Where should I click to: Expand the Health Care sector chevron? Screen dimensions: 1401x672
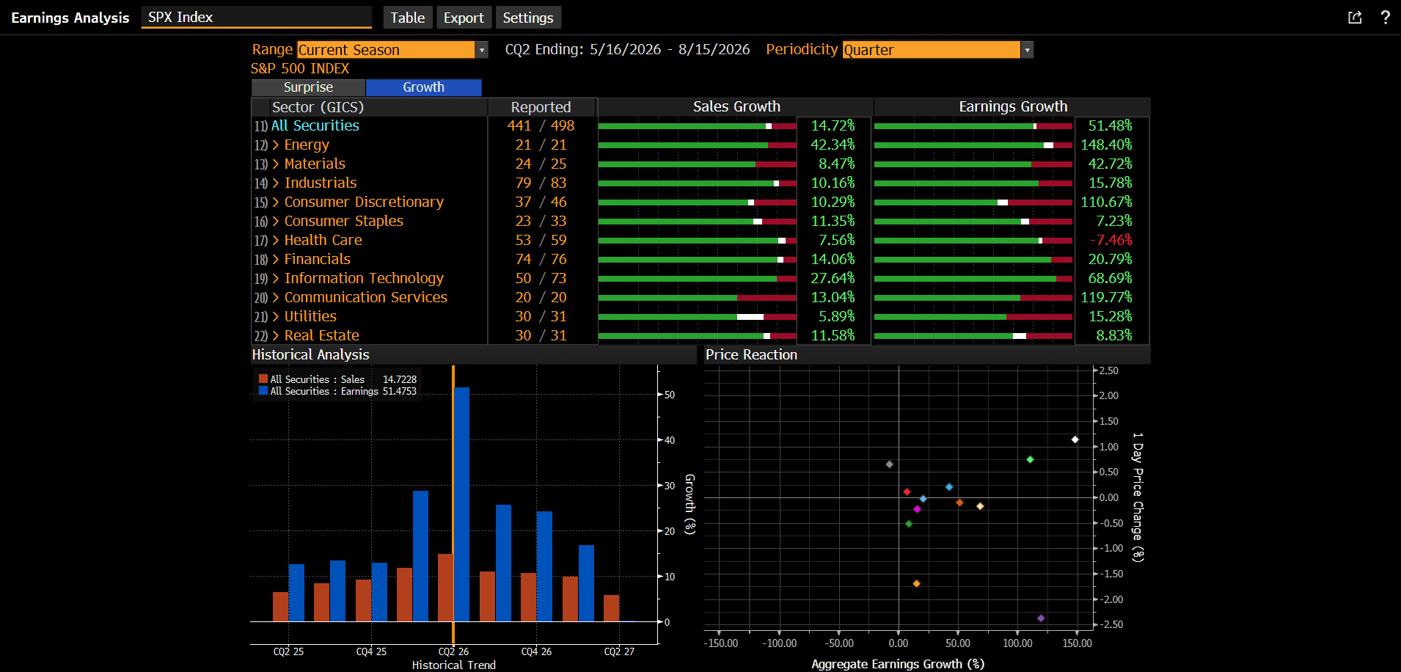click(x=276, y=241)
